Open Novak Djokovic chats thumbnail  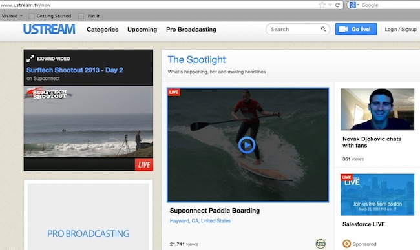coord(377,110)
